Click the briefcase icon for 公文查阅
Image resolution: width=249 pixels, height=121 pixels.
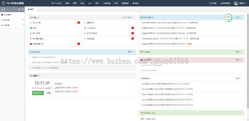(2, 15)
